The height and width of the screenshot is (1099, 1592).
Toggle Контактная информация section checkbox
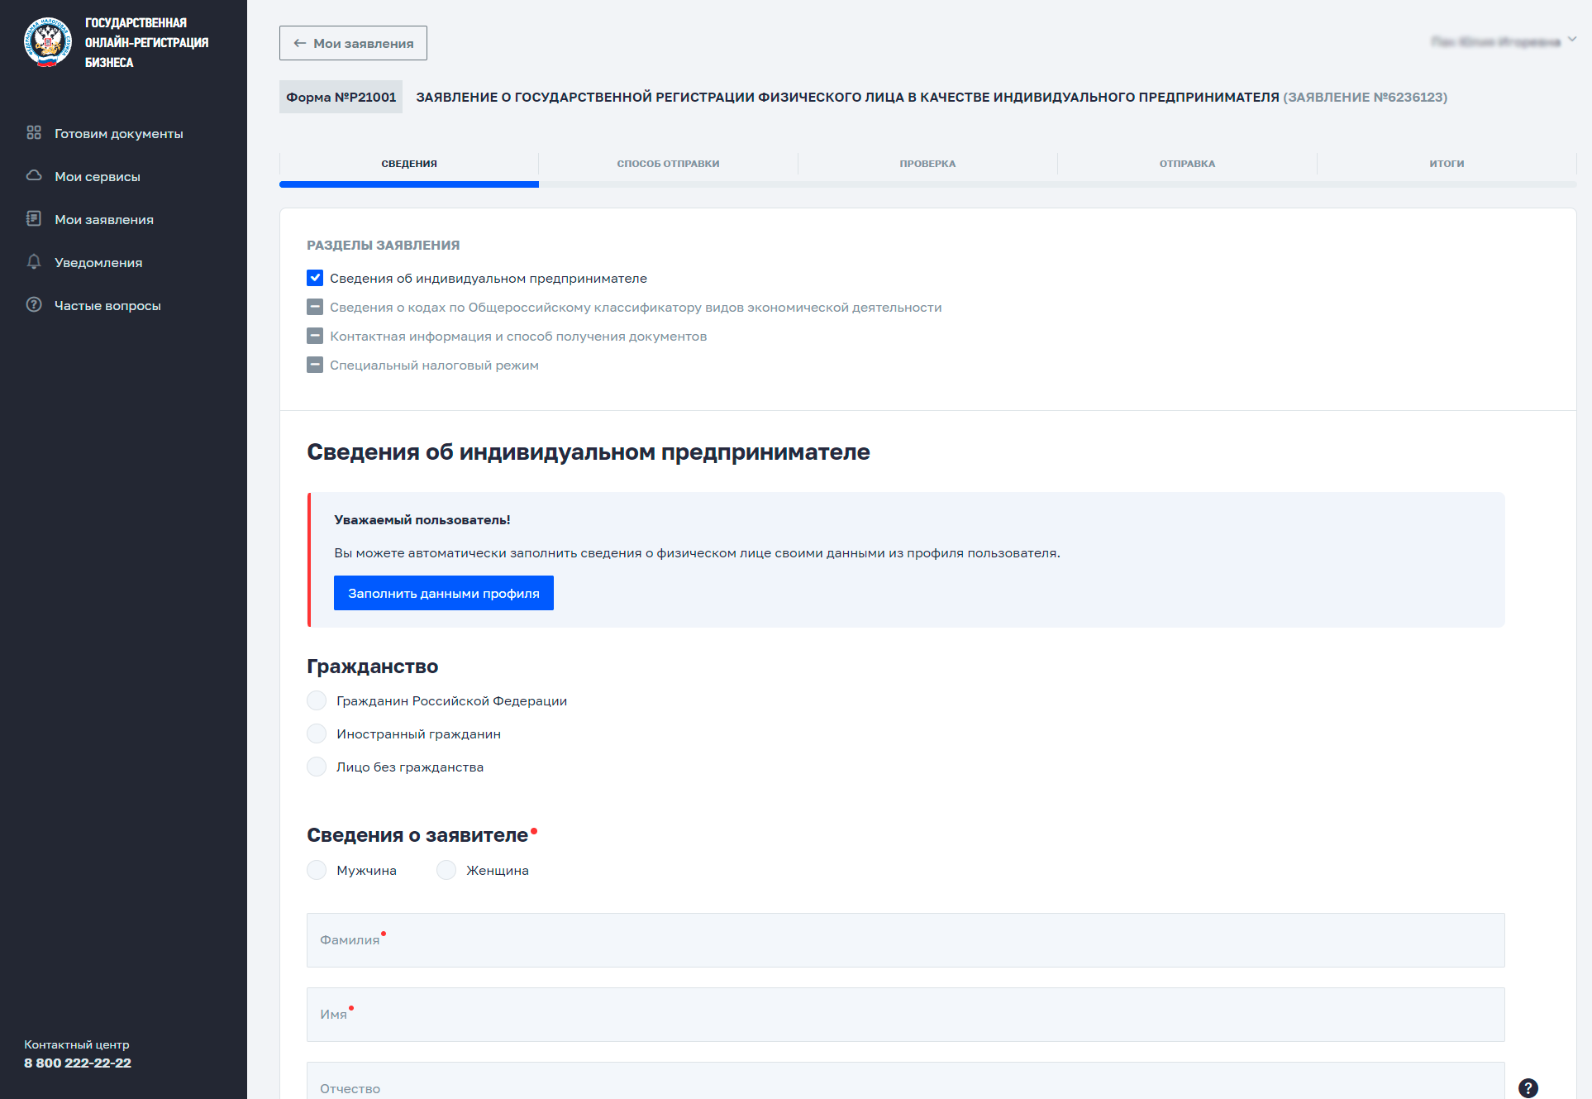pyautogui.click(x=315, y=336)
